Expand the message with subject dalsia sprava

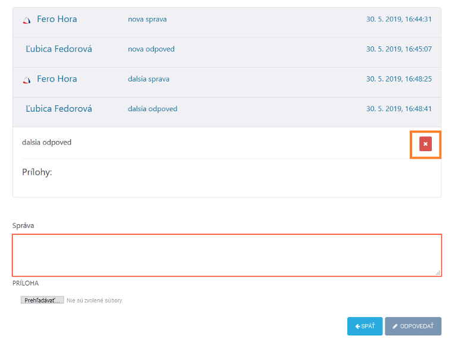[x=149, y=79]
